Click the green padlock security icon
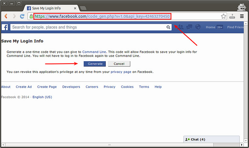The height and width of the screenshot is (148, 249). pyautogui.click(x=31, y=16)
